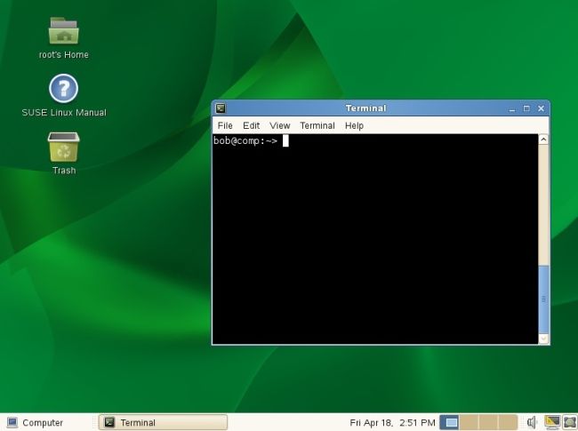Click the terminal scrollbar up arrow
The image size is (578, 431).
click(x=543, y=140)
